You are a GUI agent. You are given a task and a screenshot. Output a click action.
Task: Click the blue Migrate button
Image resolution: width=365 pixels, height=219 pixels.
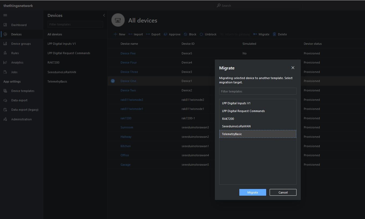click(x=252, y=192)
